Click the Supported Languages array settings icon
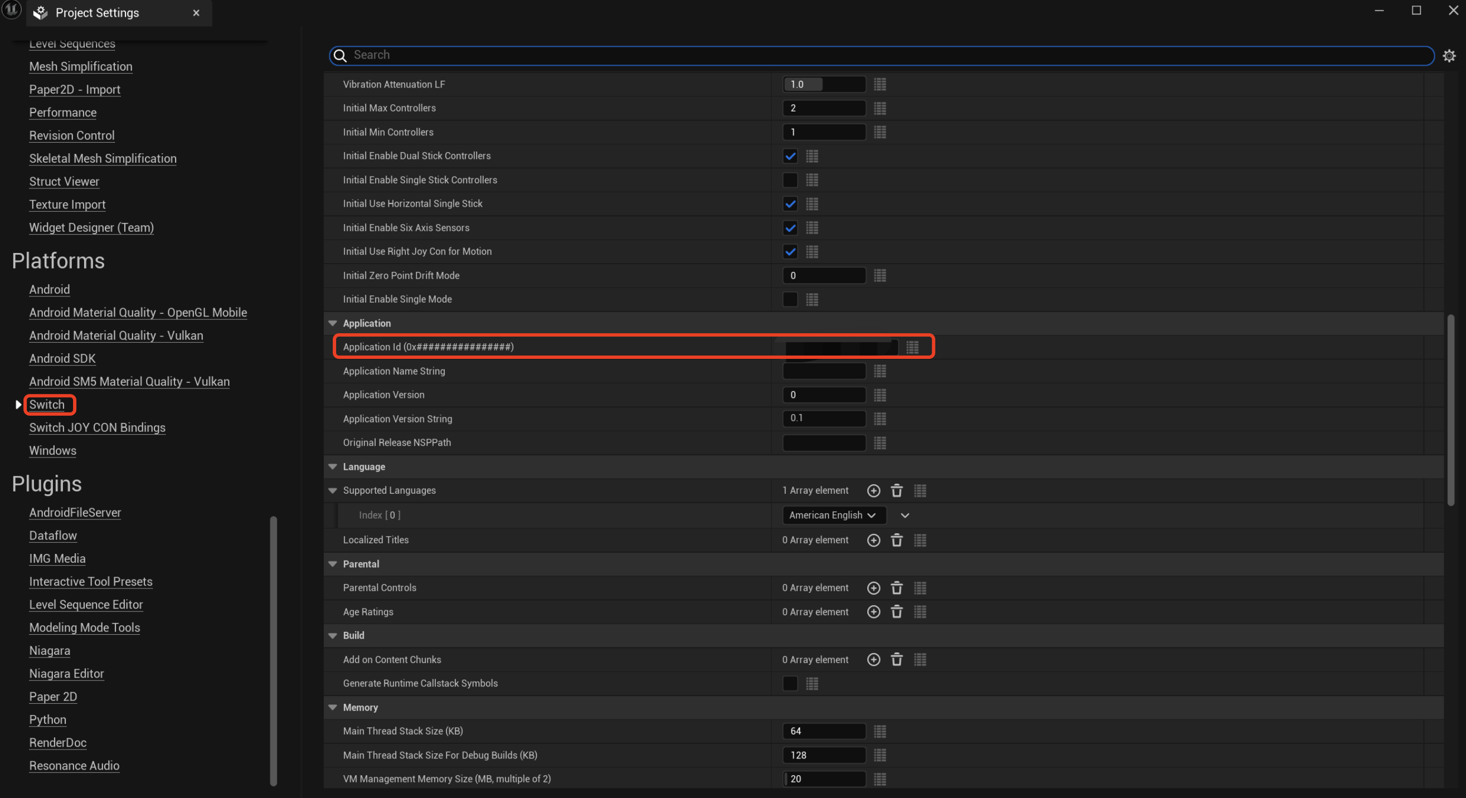 919,490
